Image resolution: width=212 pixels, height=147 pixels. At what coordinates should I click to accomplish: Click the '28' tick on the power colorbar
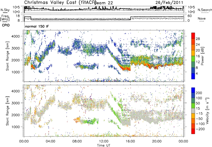198,39
